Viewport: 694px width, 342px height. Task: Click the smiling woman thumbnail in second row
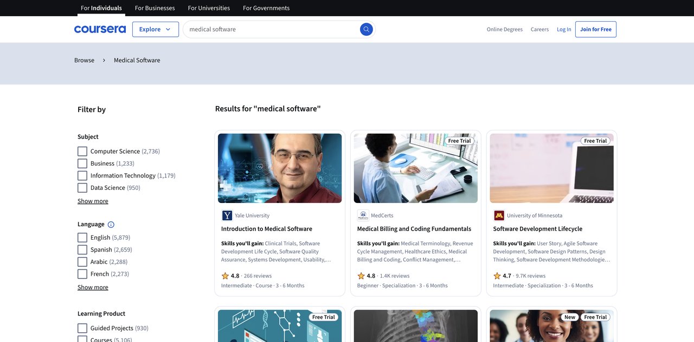tap(552, 326)
